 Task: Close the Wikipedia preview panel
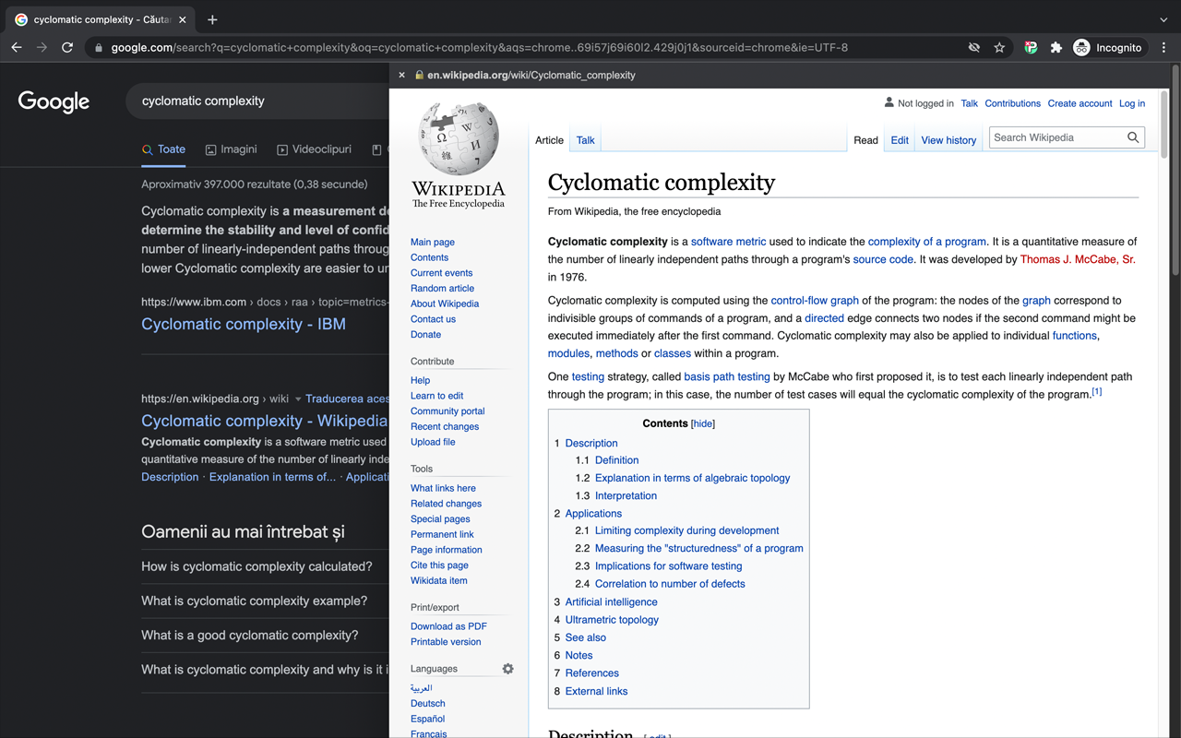click(x=401, y=75)
